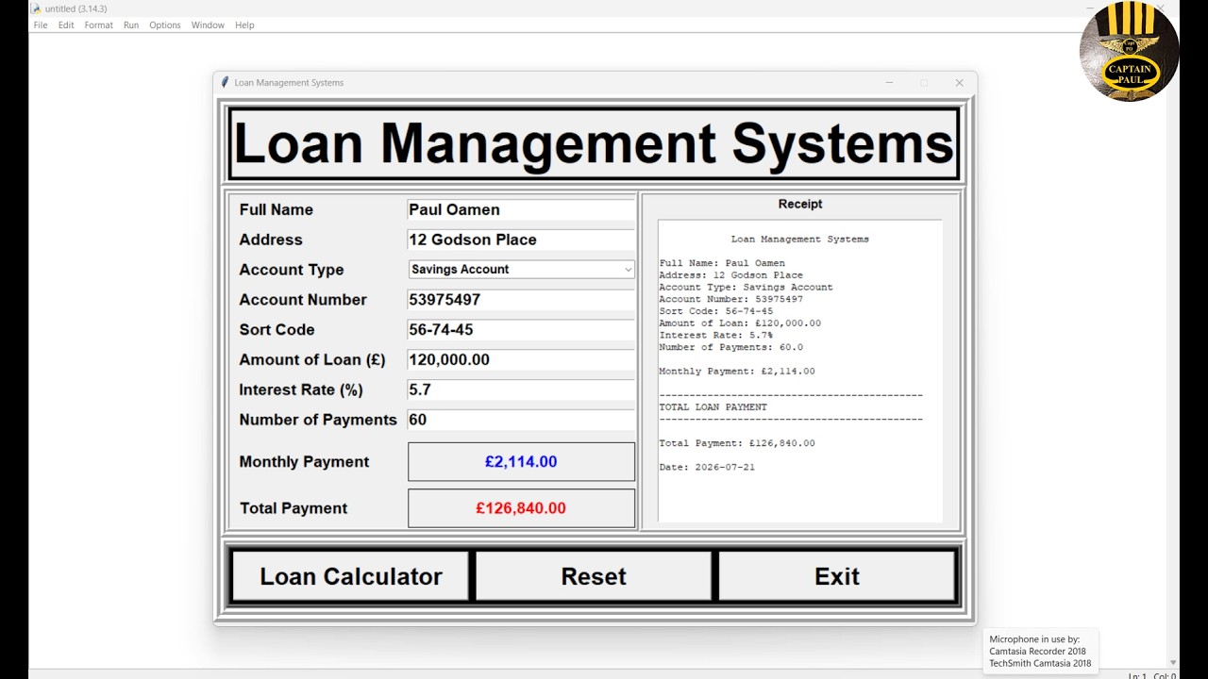Click the IDLE editor vertical scrollbar down arrow
The height and width of the screenshot is (679, 1208).
coord(1173,663)
